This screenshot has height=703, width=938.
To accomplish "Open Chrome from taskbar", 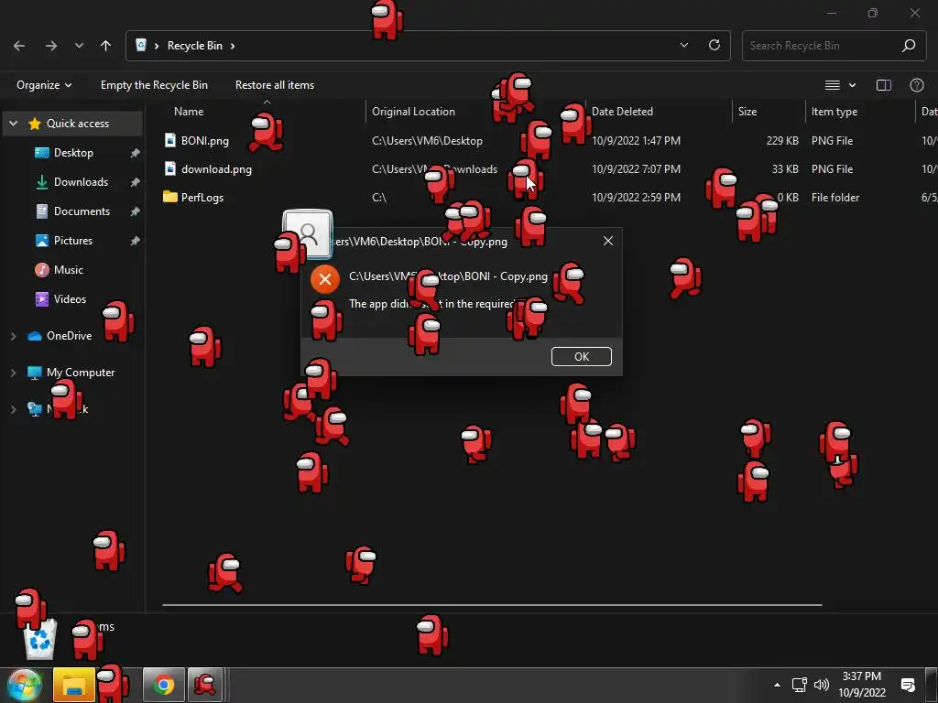I will pyautogui.click(x=163, y=685).
